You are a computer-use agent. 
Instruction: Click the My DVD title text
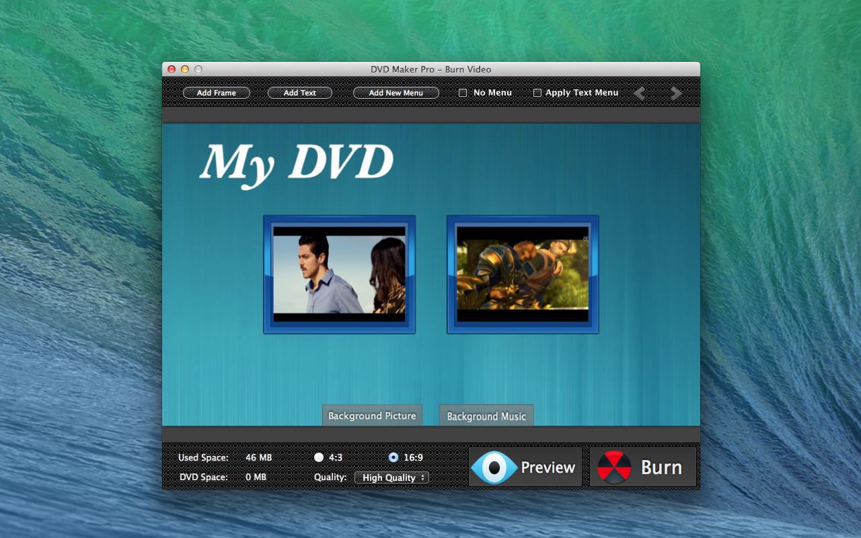point(297,165)
